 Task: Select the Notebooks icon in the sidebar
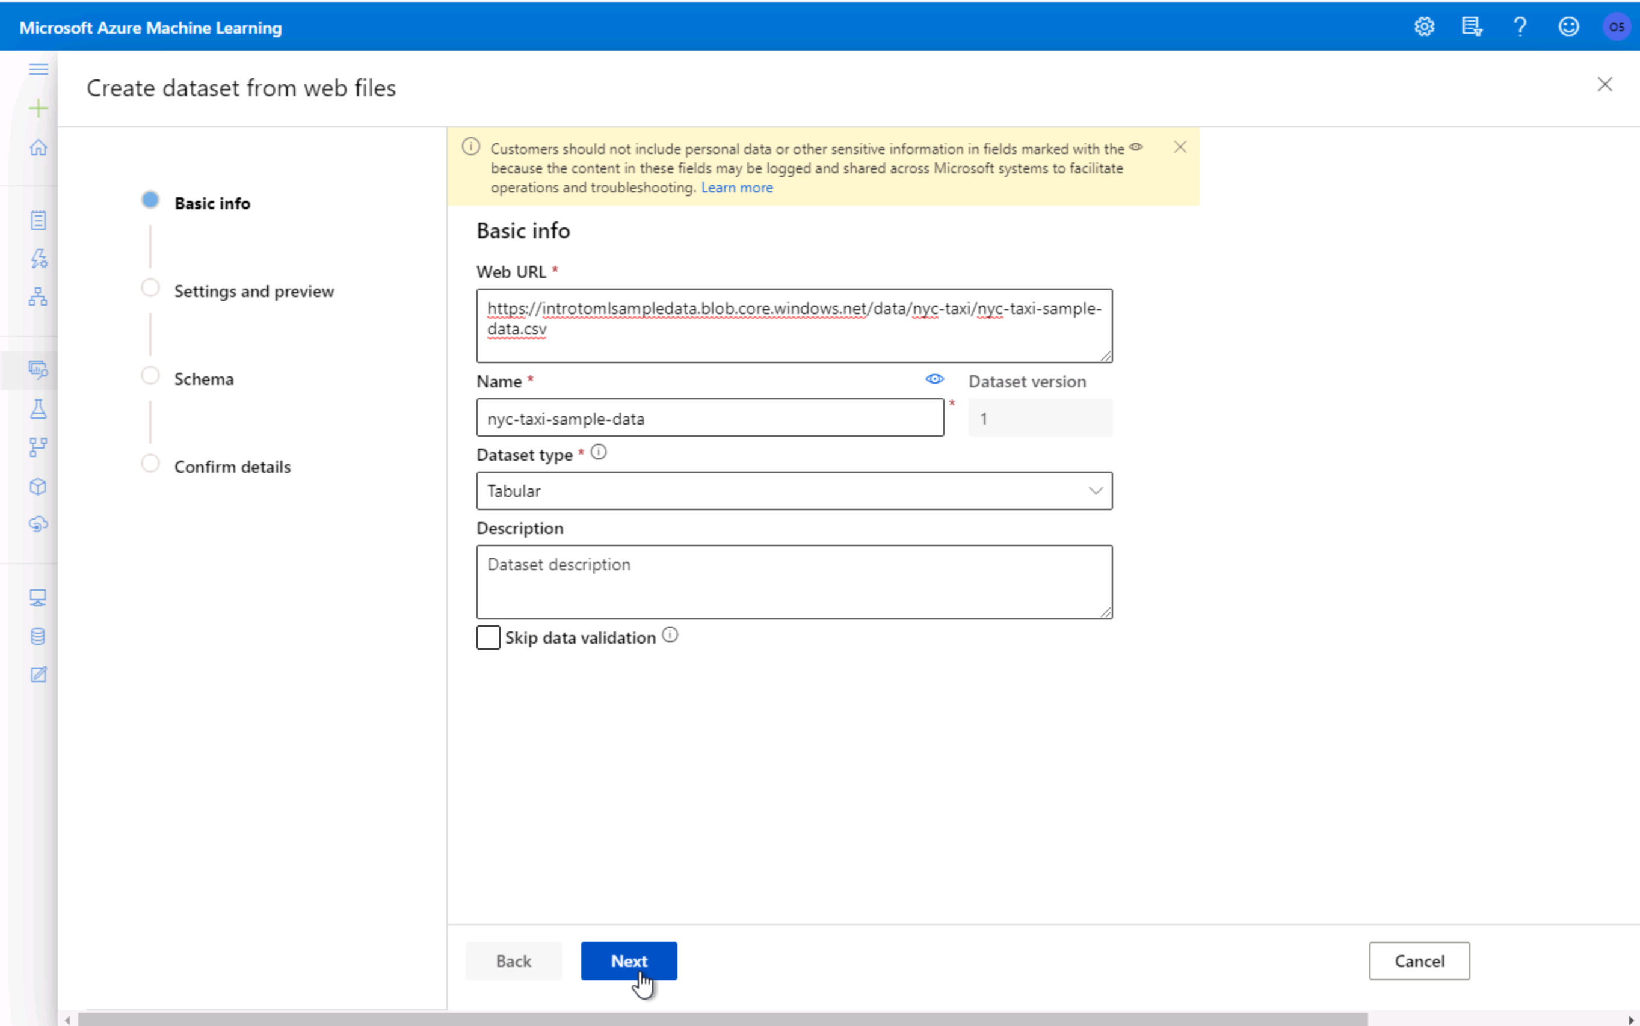(38, 219)
